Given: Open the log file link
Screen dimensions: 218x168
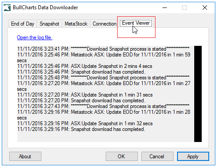Looking at the screenshot, I should click(35, 37).
